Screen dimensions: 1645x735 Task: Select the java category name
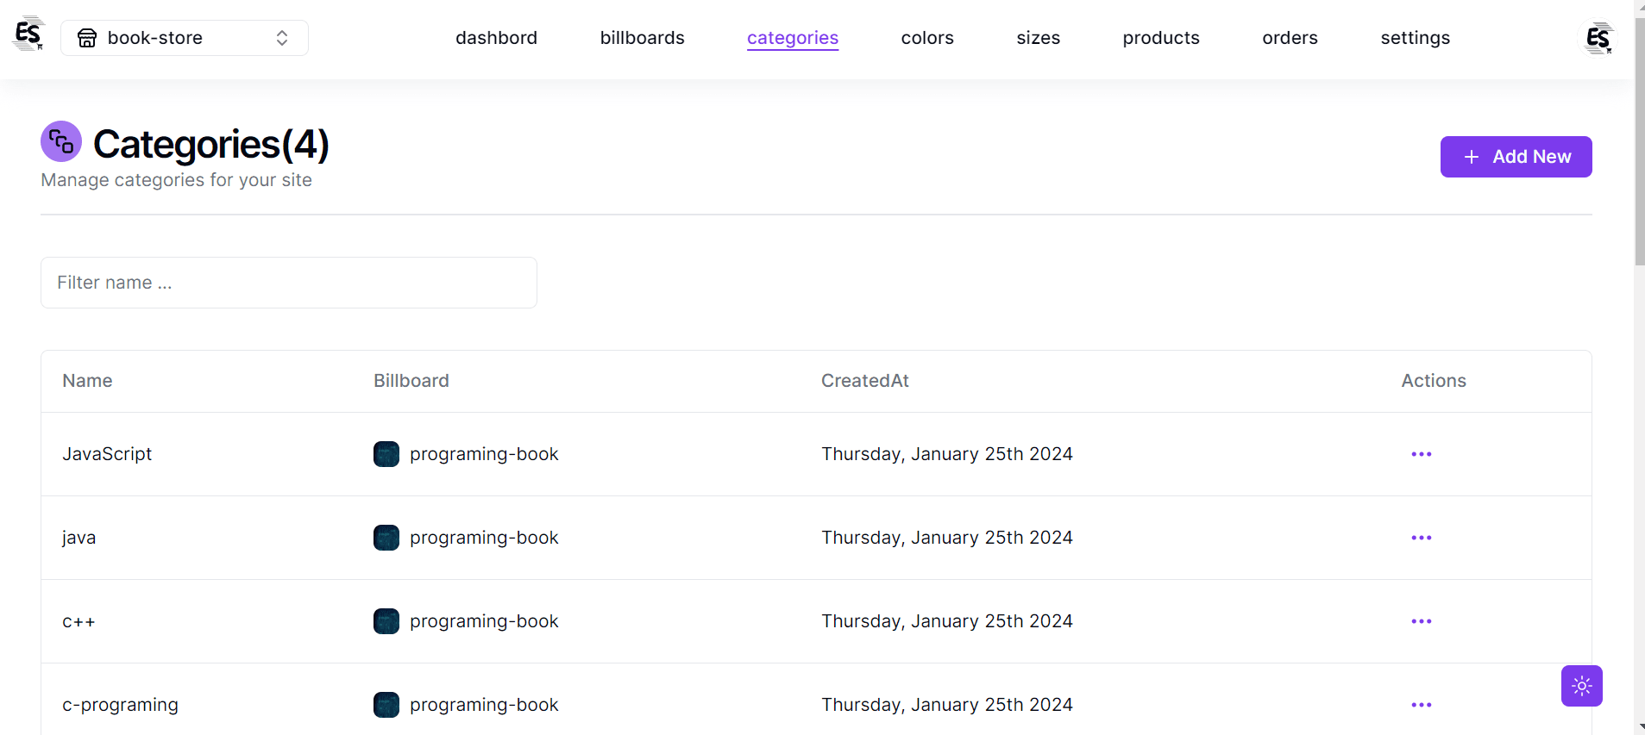pyautogui.click(x=78, y=538)
